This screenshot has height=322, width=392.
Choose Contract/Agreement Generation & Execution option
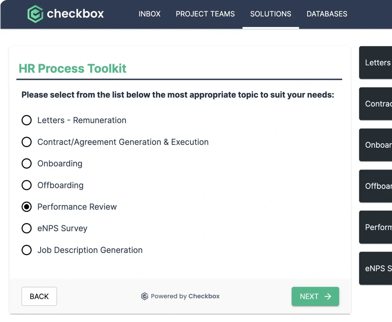pyautogui.click(x=27, y=142)
